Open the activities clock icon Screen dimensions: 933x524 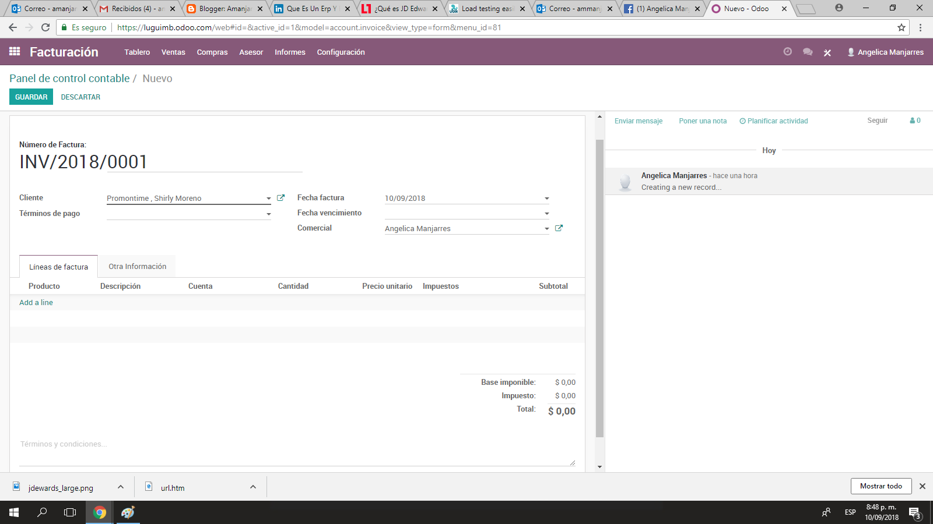pyautogui.click(x=787, y=52)
